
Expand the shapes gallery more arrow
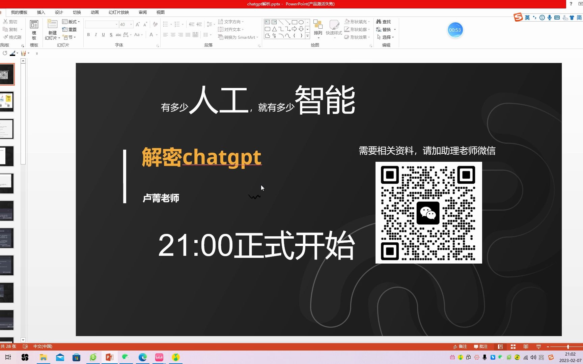[307, 36]
